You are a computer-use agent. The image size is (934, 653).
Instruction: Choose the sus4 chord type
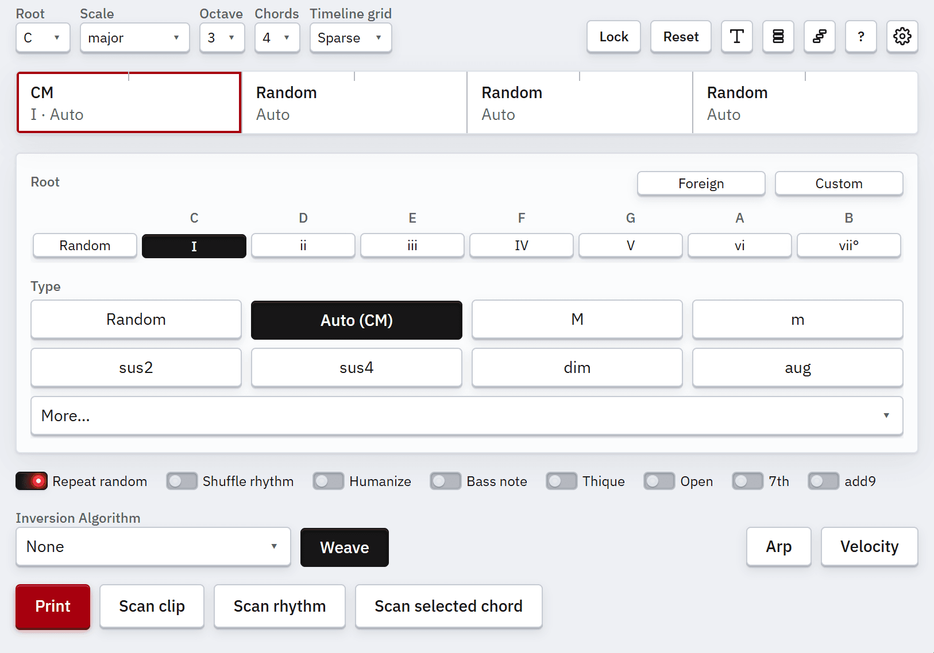357,368
